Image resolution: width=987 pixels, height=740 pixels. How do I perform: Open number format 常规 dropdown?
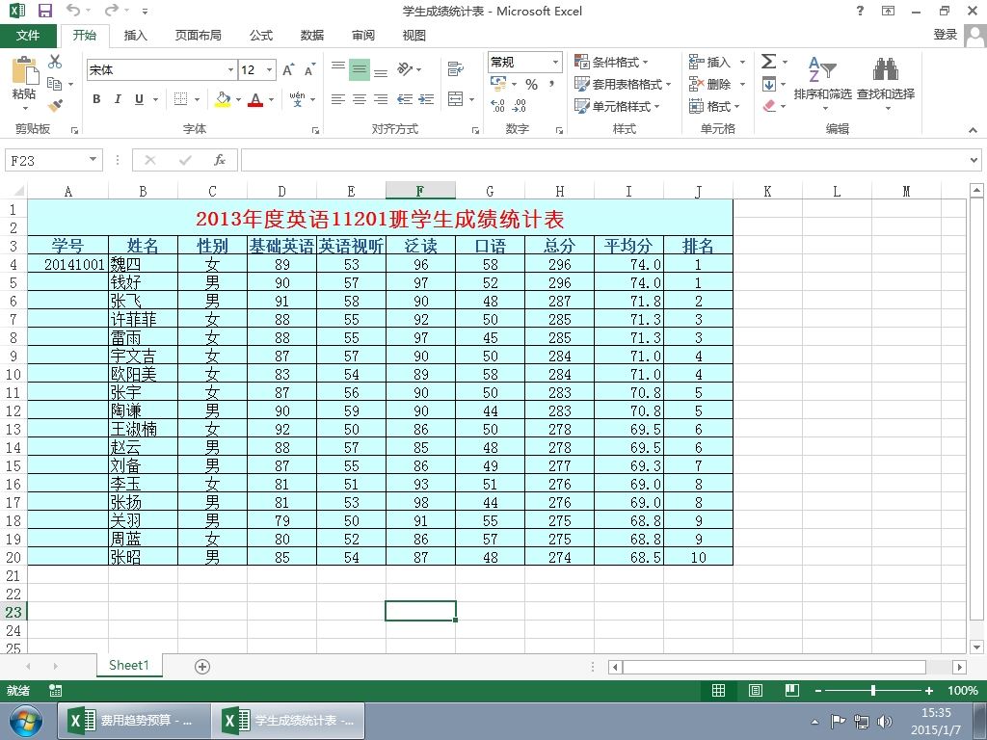pos(556,62)
